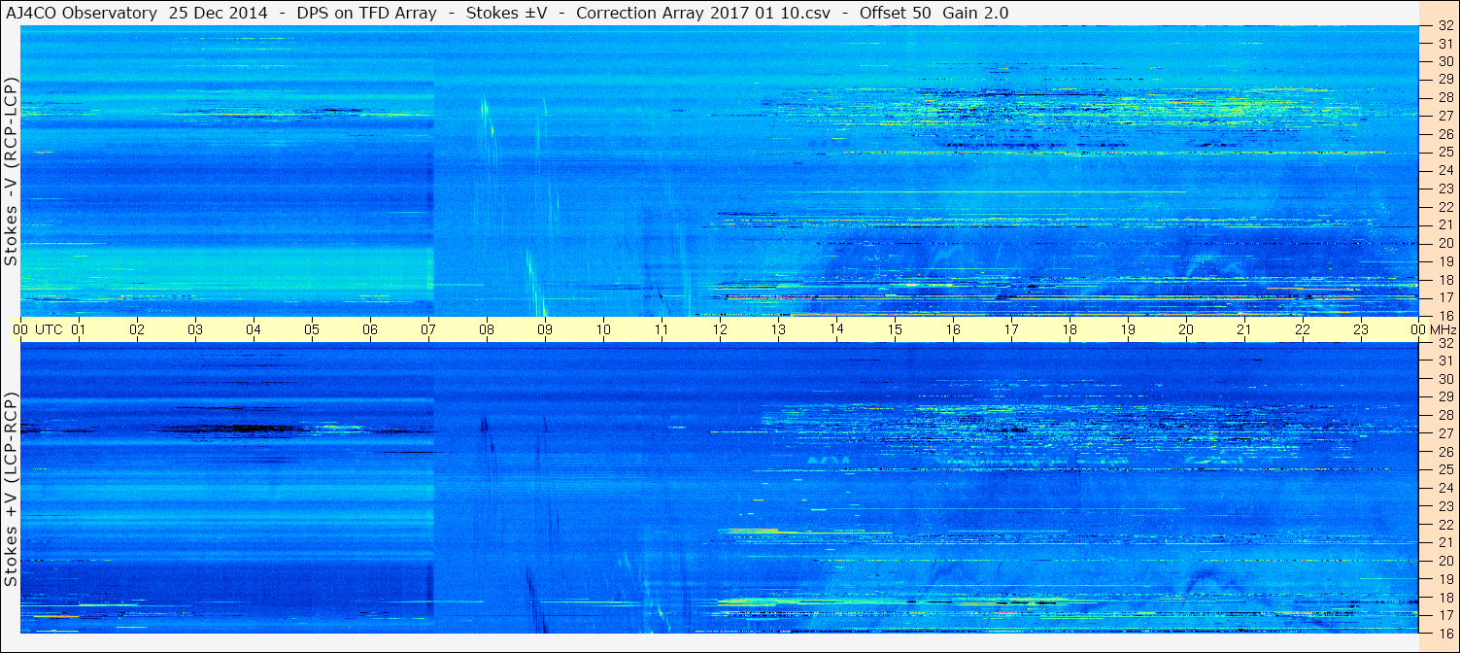This screenshot has width=1460, height=653.
Task: Select the 03 hour marker on time axis
Action: 195,329
